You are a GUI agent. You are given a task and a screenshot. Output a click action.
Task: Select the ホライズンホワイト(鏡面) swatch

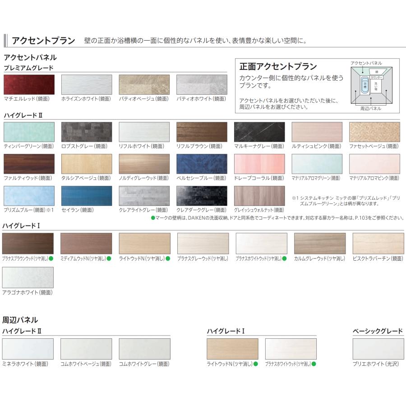coord(87,84)
